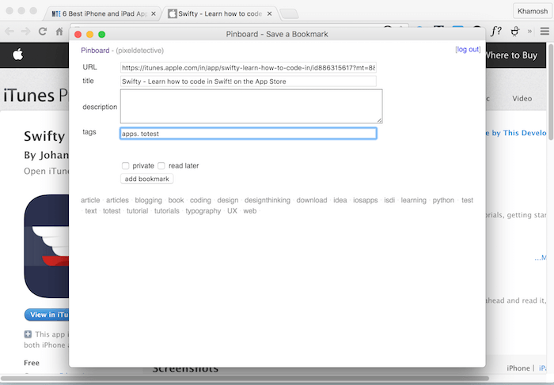The image size is (554, 385).
Task: Add the 'articles' suggested tag
Action: [x=117, y=200]
